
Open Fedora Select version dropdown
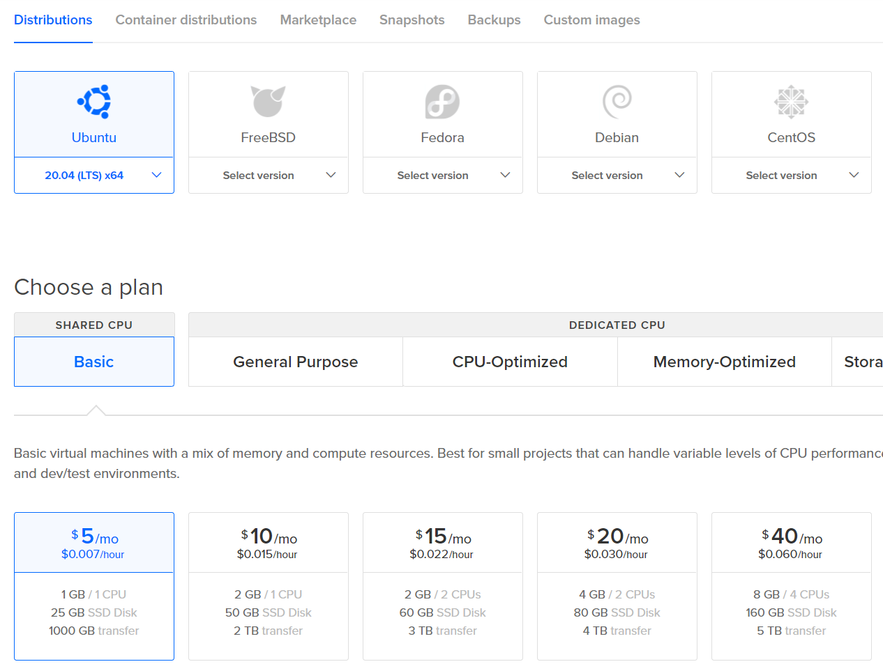[x=443, y=176]
